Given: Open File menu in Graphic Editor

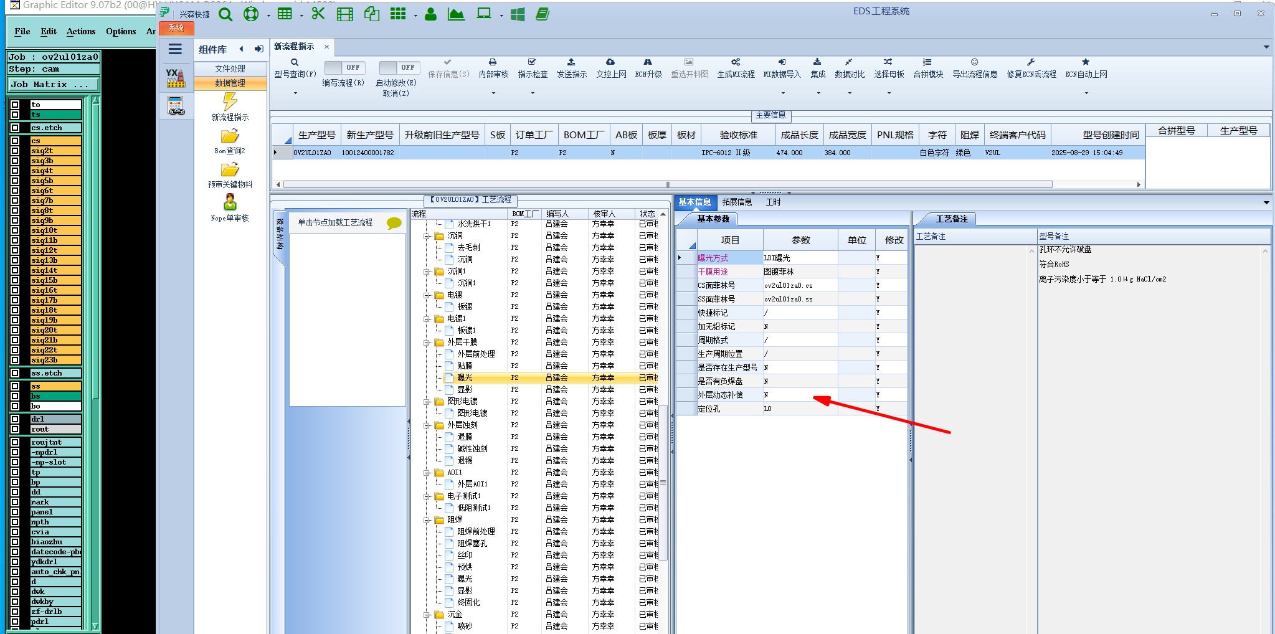Looking at the screenshot, I should [22, 31].
